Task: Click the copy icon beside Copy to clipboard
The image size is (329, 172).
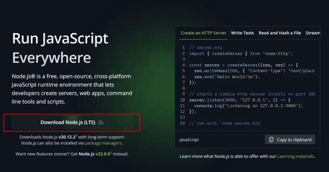Action: coord(271,140)
